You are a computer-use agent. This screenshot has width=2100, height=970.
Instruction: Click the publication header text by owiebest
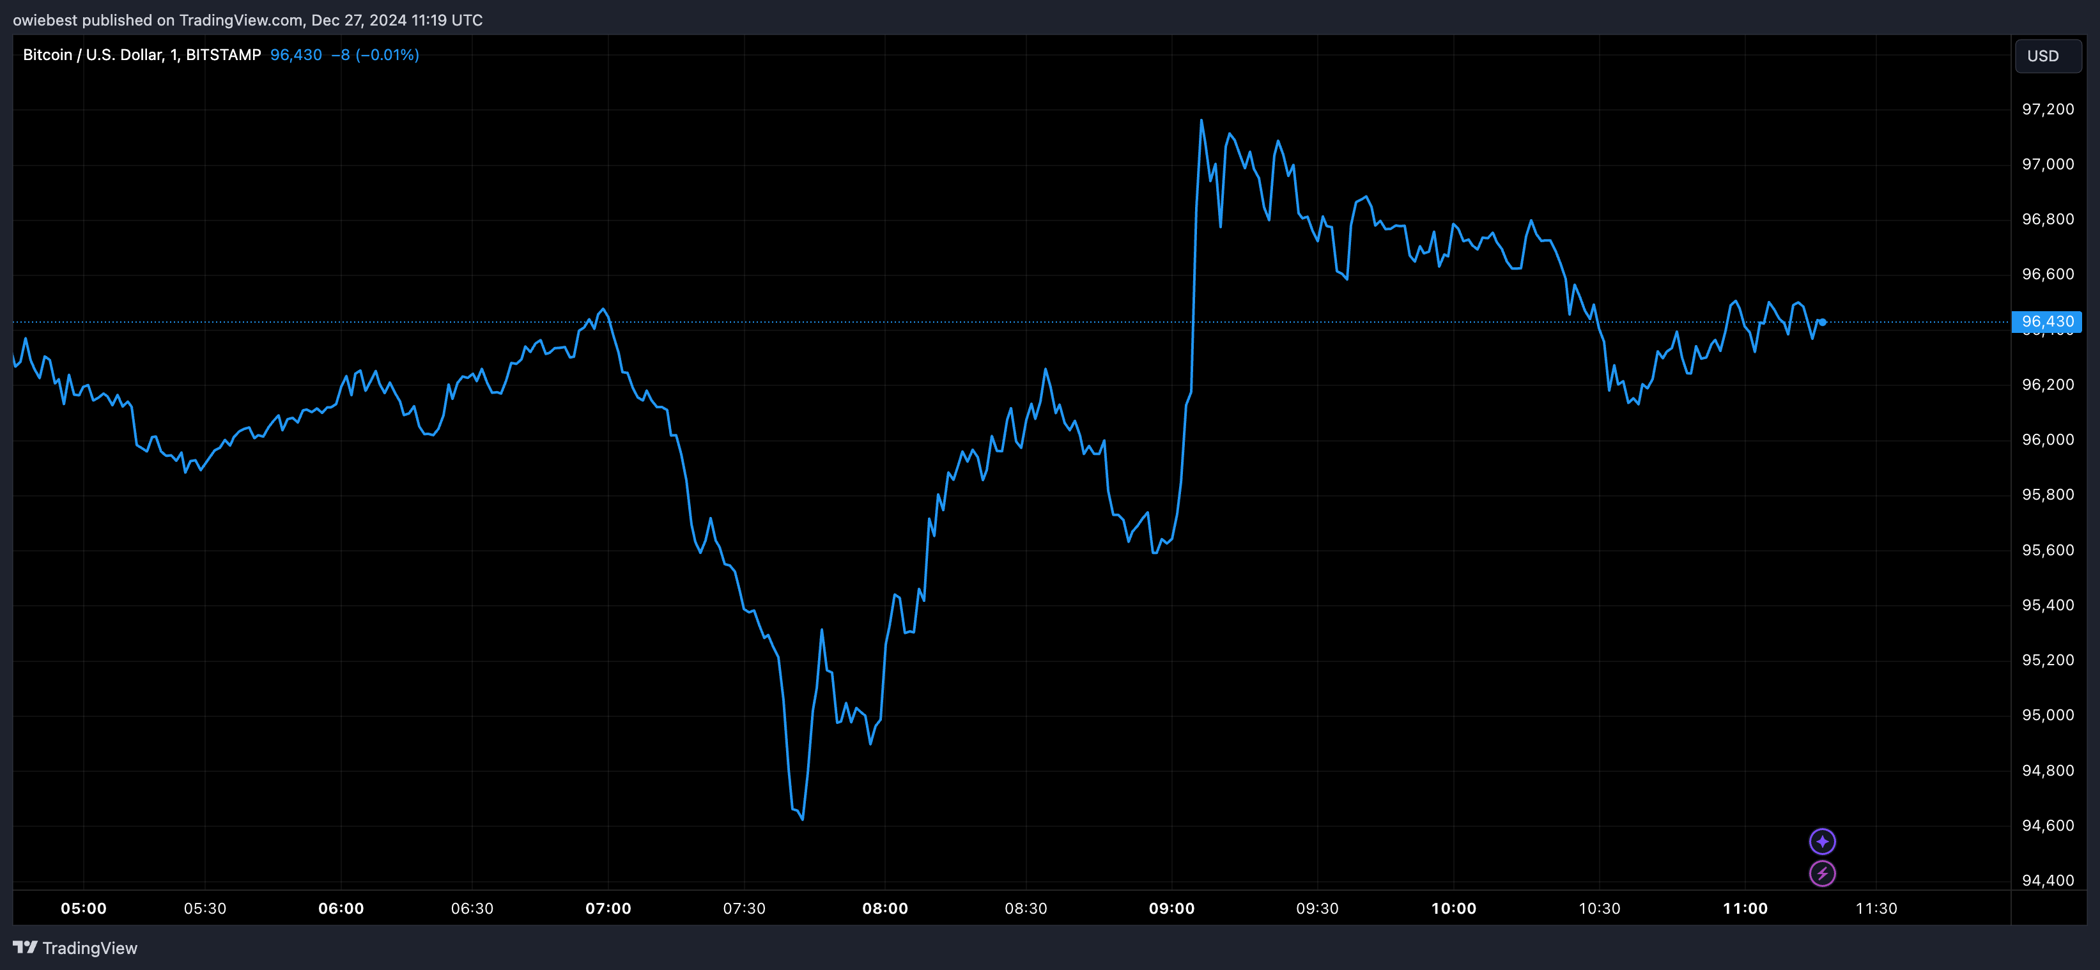[248, 20]
